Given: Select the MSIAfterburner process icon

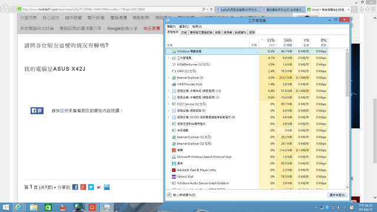Looking at the screenshot, I should pyautogui.click(x=174, y=64).
